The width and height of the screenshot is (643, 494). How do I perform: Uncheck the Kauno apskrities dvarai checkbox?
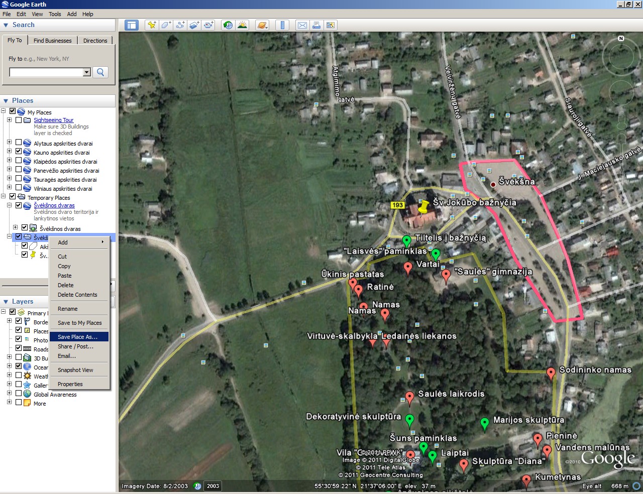pyautogui.click(x=19, y=152)
